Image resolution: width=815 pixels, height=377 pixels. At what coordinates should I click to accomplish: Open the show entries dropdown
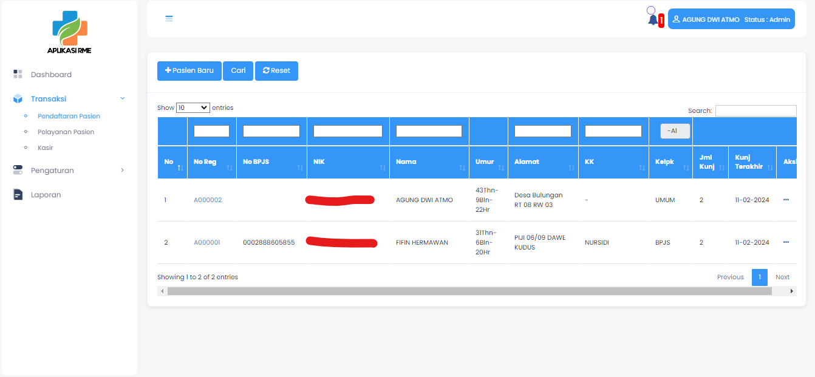click(x=193, y=107)
